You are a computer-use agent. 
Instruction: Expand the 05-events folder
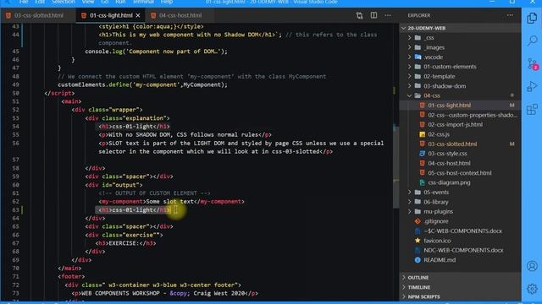(x=410, y=193)
